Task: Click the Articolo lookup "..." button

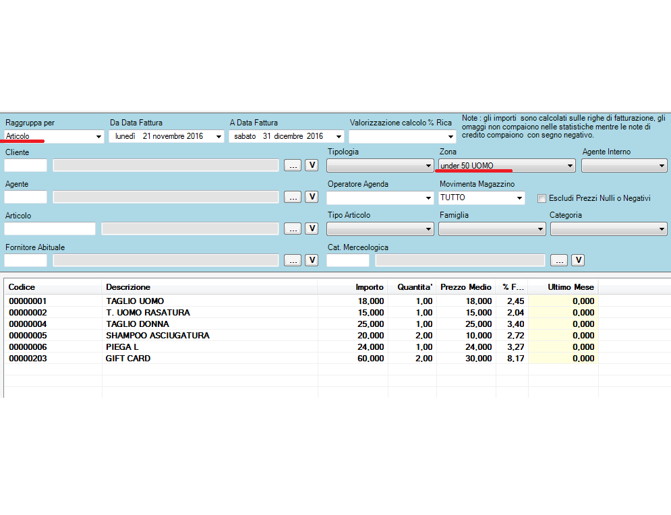Action: click(293, 229)
